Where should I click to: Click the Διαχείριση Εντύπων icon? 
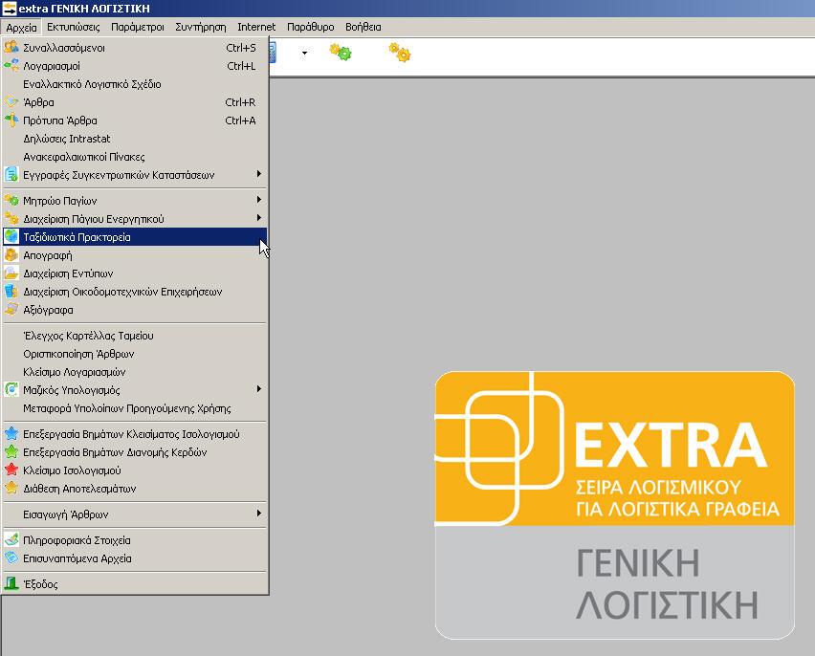click(11, 273)
